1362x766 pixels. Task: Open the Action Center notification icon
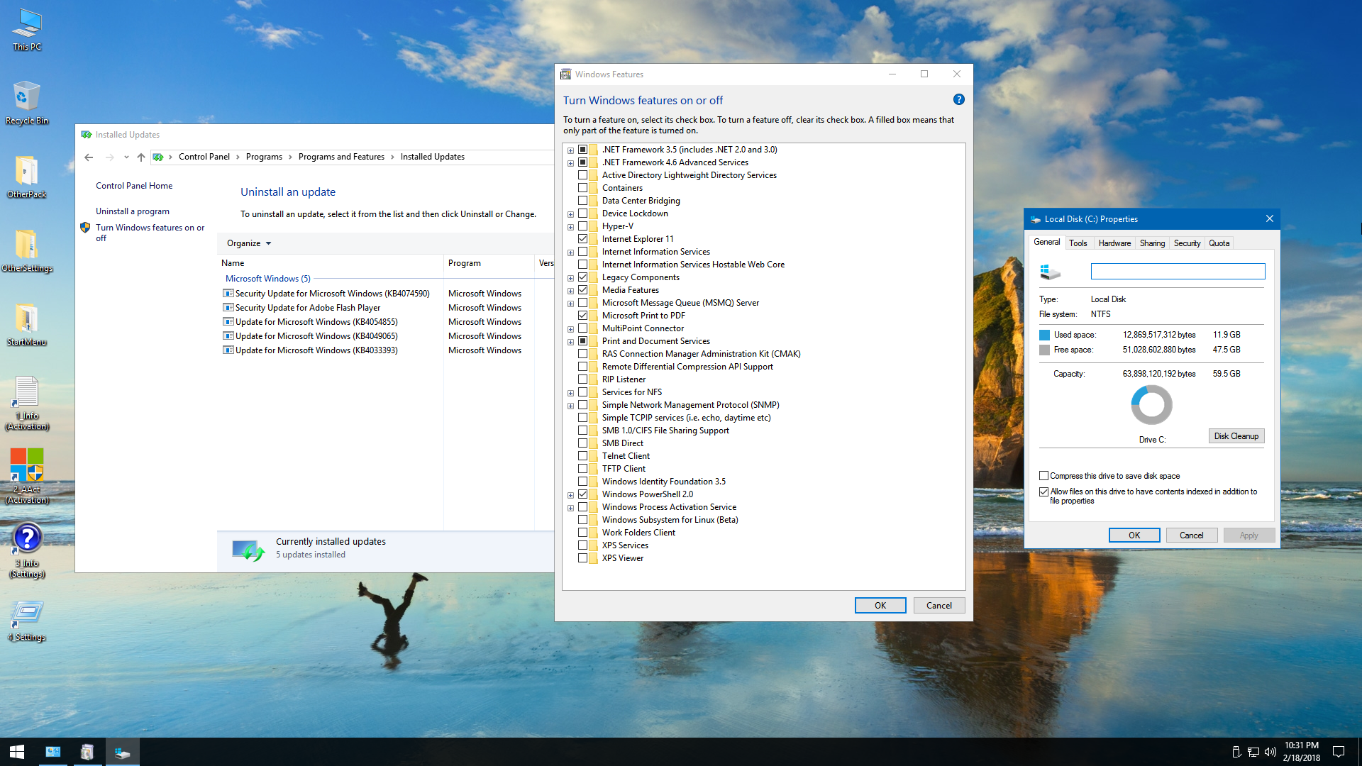pyautogui.click(x=1339, y=752)
